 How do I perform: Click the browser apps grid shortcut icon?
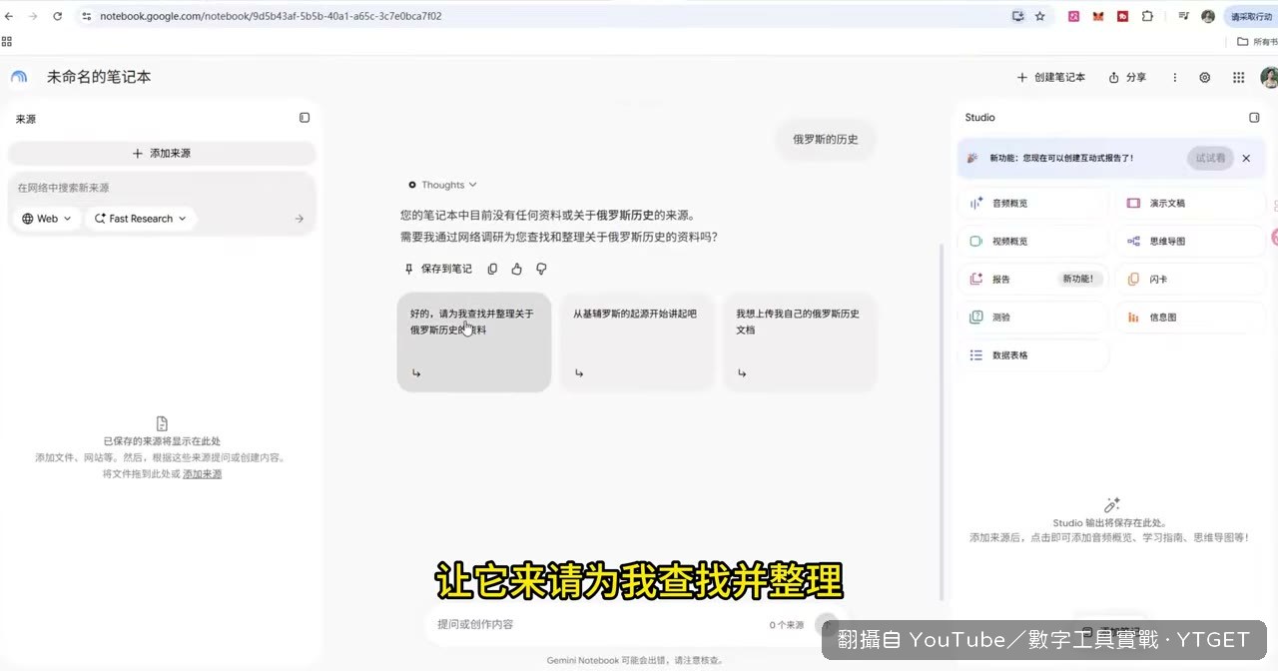7,41
